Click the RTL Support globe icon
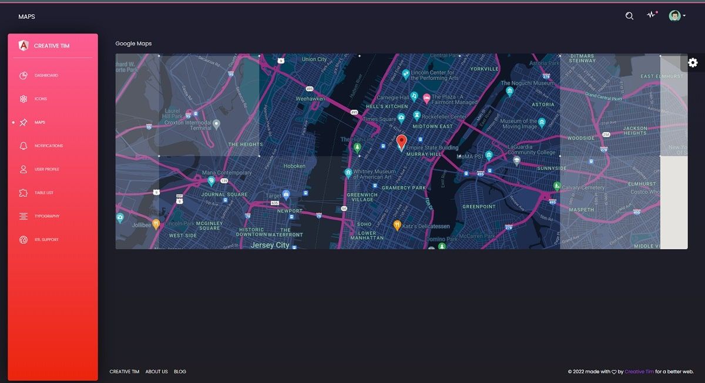Screen dimensions: 705x383 23,240
